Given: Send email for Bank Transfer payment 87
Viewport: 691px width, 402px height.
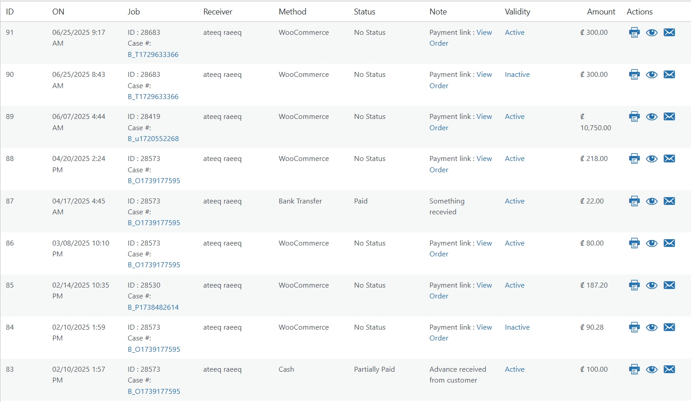Looking at the screenshot, I should click(x=669, y=201).
